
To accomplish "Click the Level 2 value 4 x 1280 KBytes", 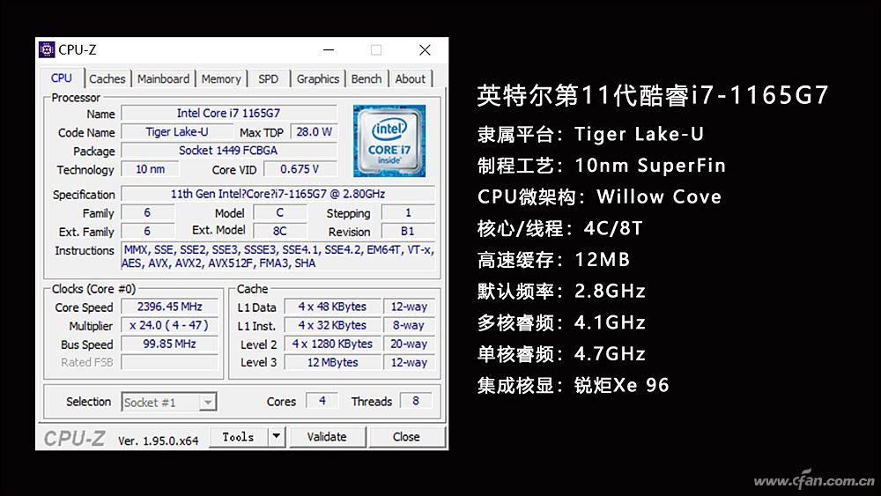I will tap(333, 344).
